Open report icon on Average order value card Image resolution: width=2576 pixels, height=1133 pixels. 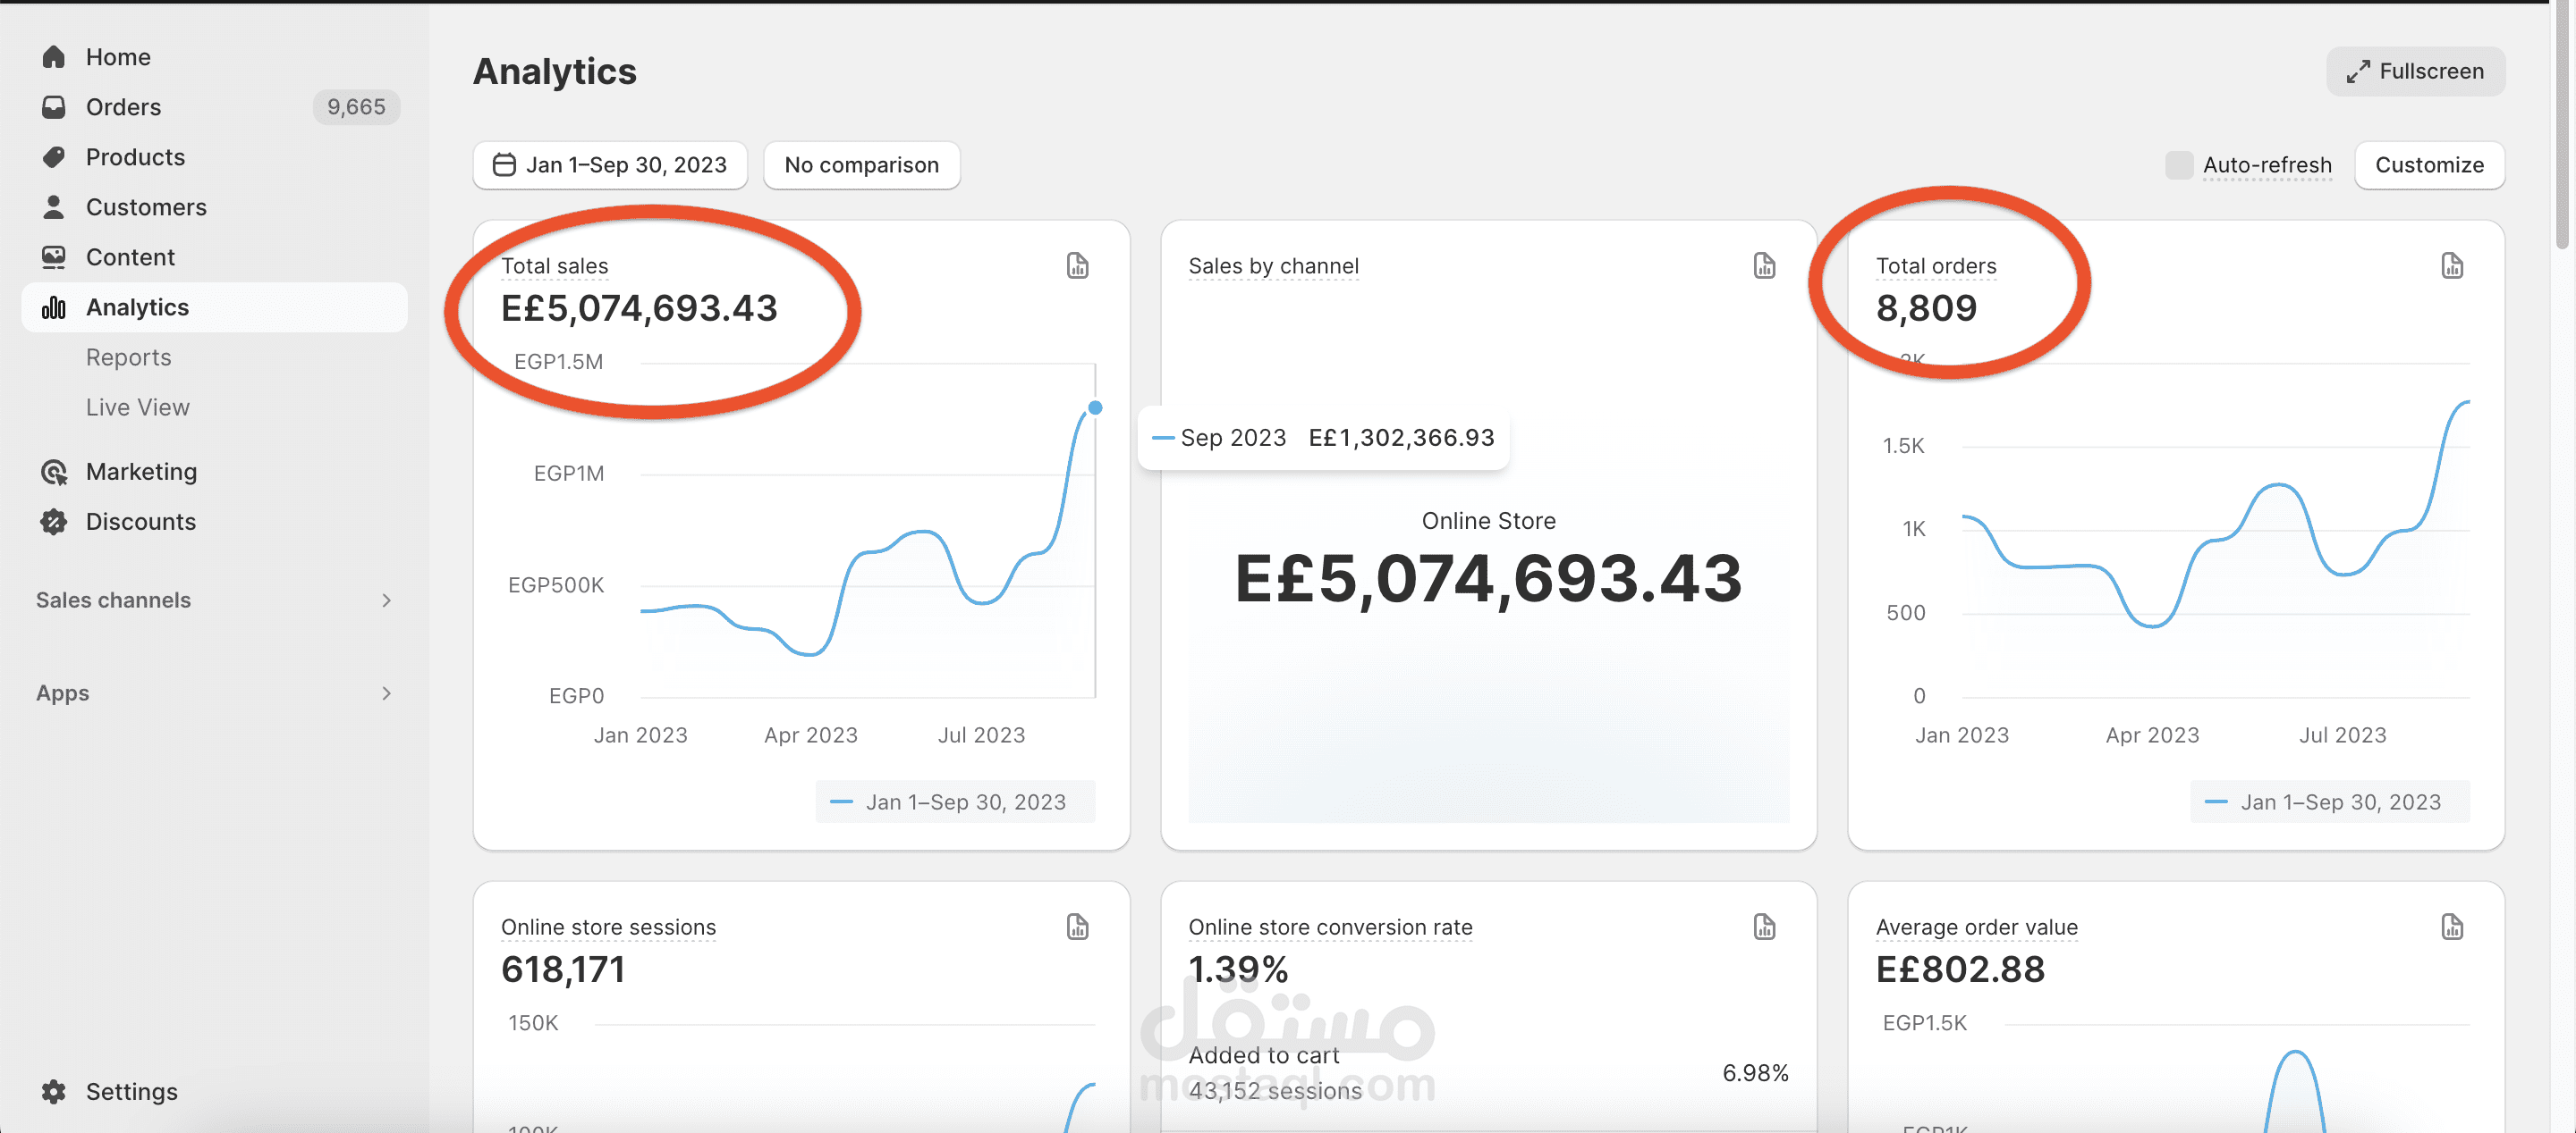[x=2452, y=927]
